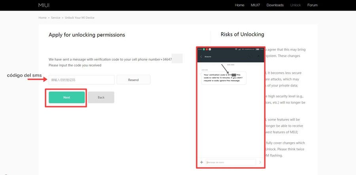This screenshot has height=175, width=356.
Task: Tap the plus attachment icon in phone
Action: (x=201, y=162)
